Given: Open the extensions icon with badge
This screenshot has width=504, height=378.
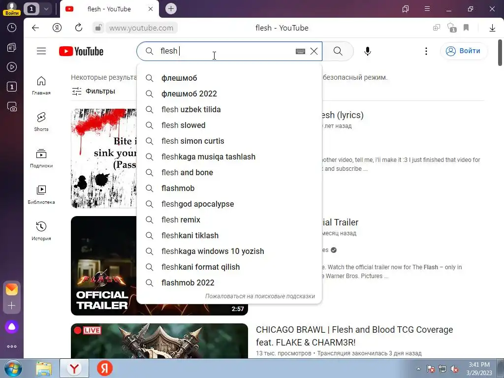Looking at the screenshot, I should (x=452, y=28).
